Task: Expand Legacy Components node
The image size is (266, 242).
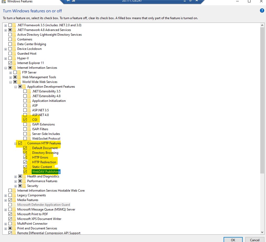Action: click(5, 196)
